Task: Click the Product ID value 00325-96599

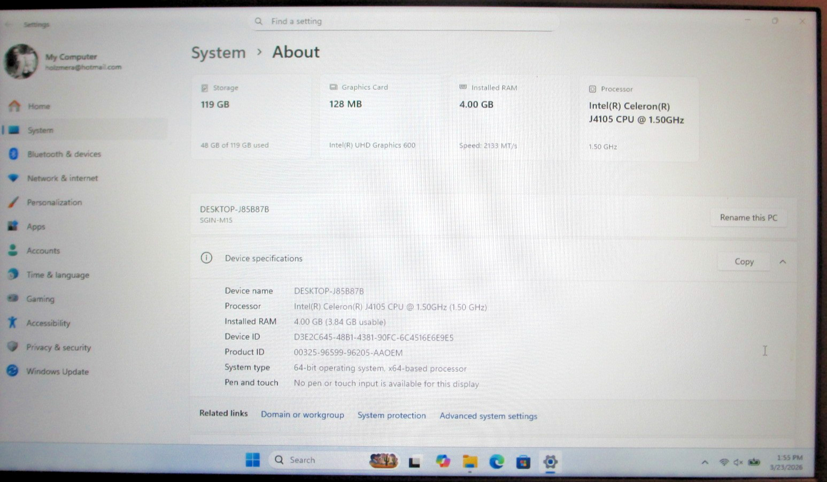Action: (x=348, y=353)
